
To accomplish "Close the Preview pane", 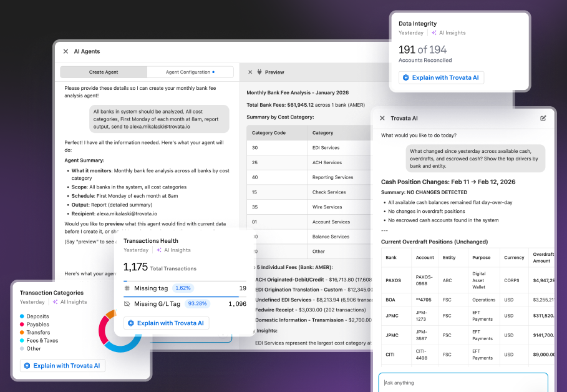I will pyautogui.click(x=250, y=72).
